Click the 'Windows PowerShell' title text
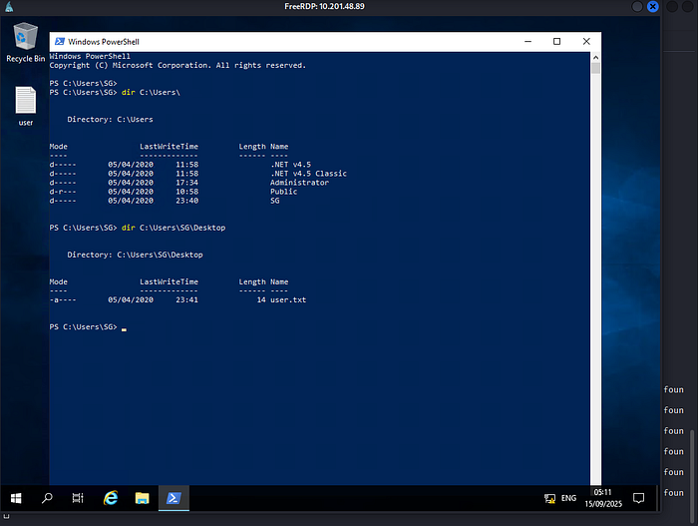Viewport: 698px width, 526px height. click(x=104, y=42)
